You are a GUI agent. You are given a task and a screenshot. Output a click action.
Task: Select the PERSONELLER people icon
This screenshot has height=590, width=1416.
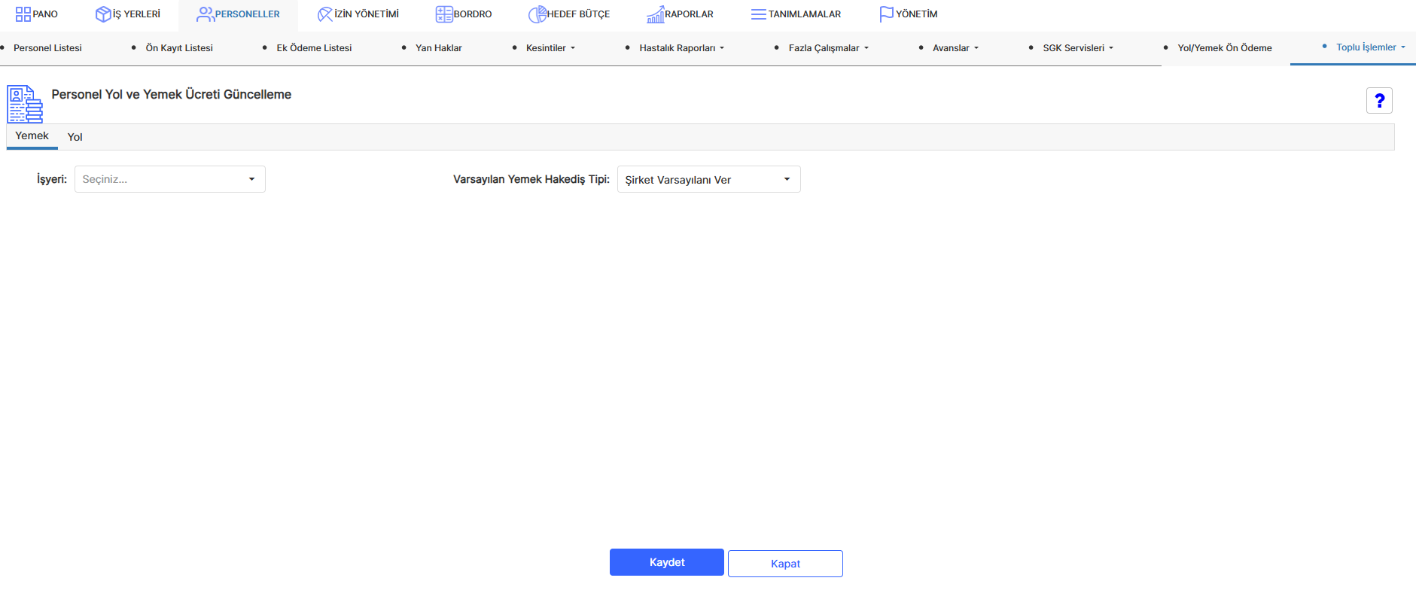[x=206, y=14]
